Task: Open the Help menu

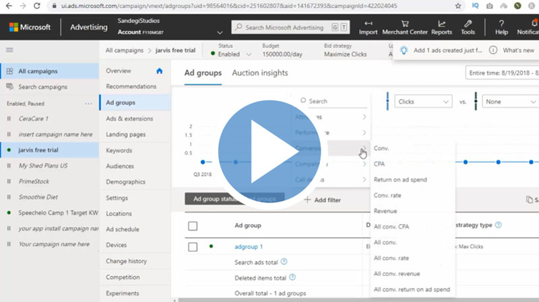Action: (501, 28)
